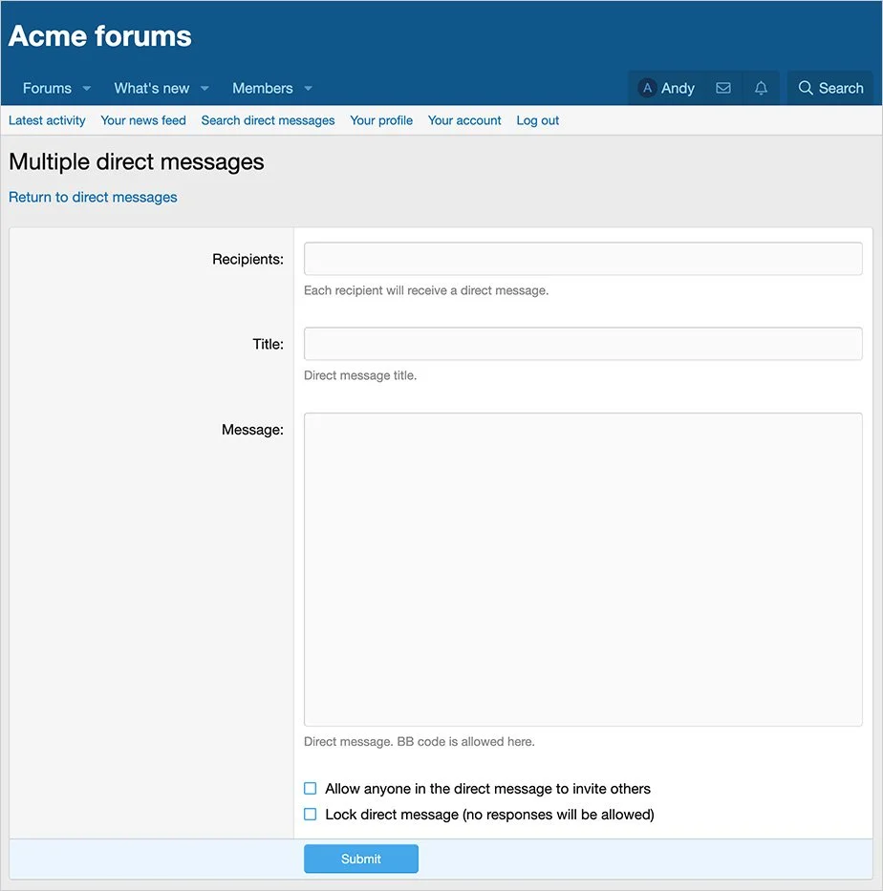883x891 pixels.
Task: Focus the Recipients input field
Action: coord(583,259)
